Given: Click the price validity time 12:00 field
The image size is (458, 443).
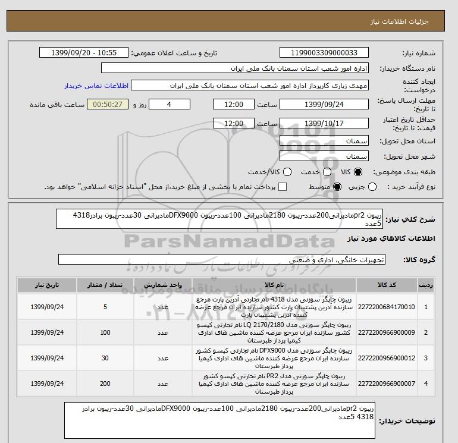Looking at the screenshot, I should tap(234, 123).
